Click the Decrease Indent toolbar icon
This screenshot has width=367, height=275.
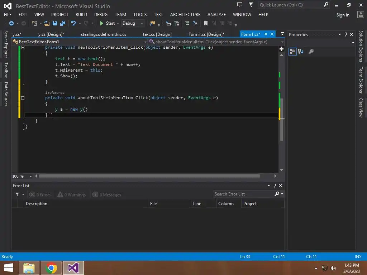point(168,23)
